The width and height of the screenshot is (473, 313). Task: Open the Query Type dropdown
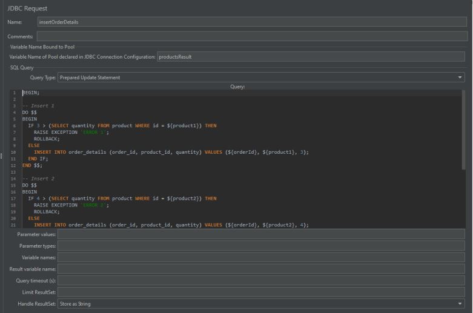260,77
